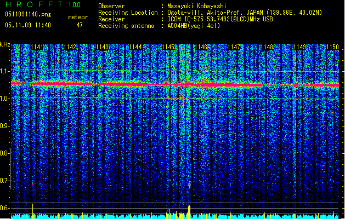
Task: Click the kHz axis unit label
Action: 5,44
